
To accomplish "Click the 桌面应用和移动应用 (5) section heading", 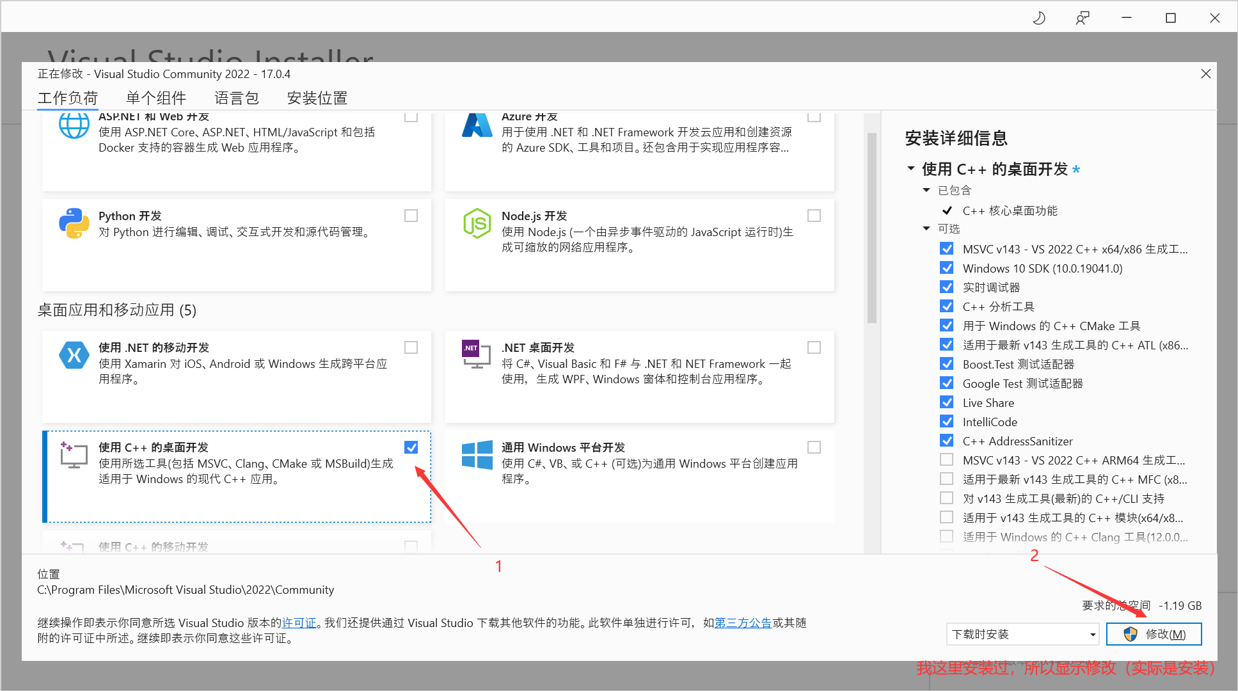I will pos(117,310).
